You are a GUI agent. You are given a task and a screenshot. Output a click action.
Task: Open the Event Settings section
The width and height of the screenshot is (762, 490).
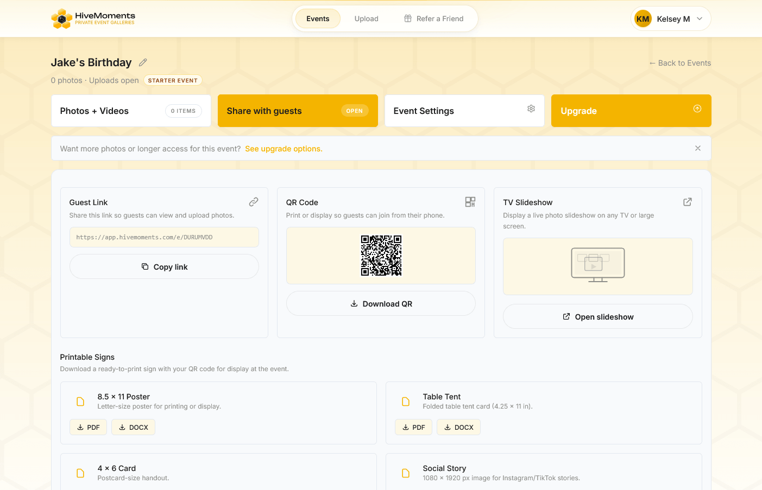(x=464, y=111)
